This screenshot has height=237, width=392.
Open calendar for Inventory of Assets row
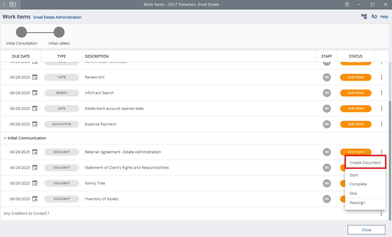click(35, 199)
